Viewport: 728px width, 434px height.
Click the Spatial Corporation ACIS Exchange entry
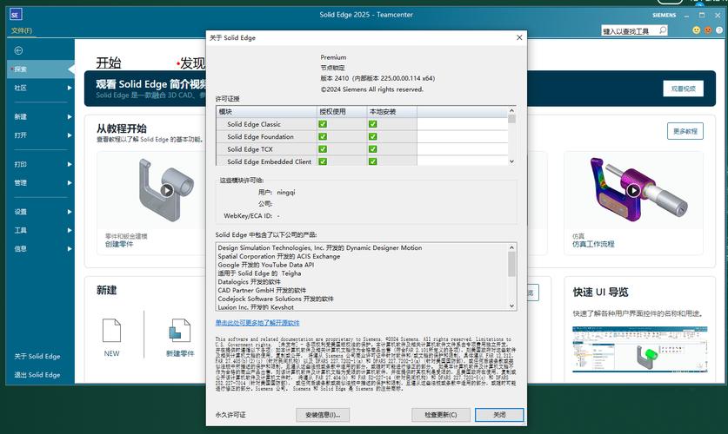(278, 256)
